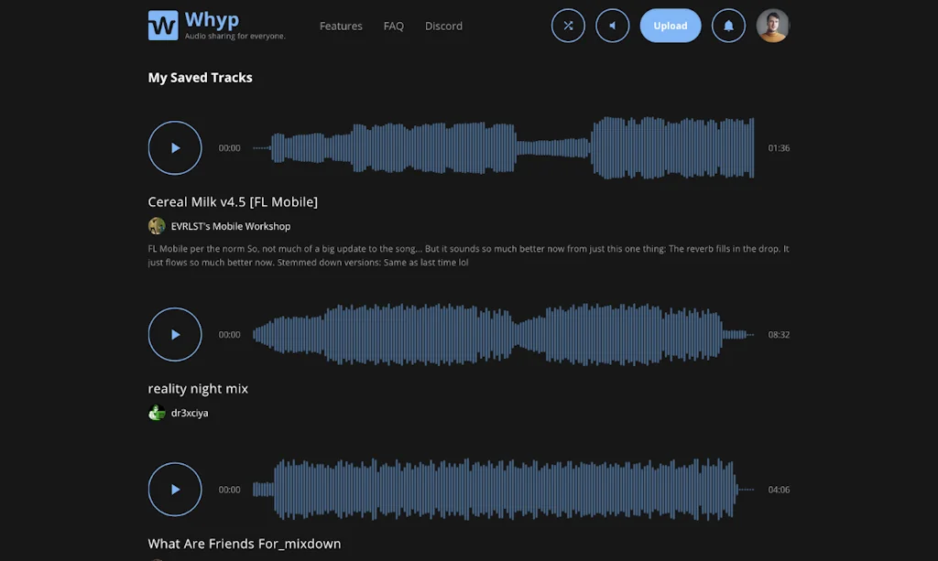Viewport: 938px width, 561px height.
Task: Play the What Are Friends For_mixdown track
Action: (175, 489)
